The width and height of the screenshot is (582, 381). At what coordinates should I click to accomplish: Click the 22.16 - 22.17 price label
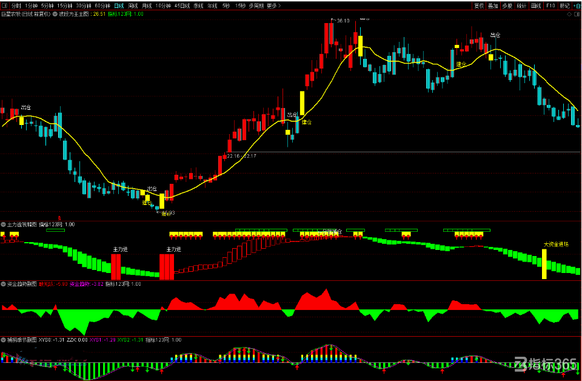[x=242, y=156]
